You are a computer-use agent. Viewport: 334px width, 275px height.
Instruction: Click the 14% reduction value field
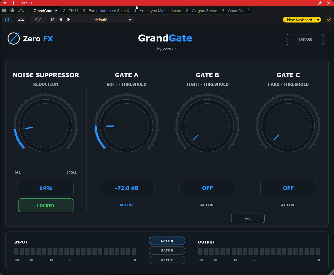[x=46, y=188]
